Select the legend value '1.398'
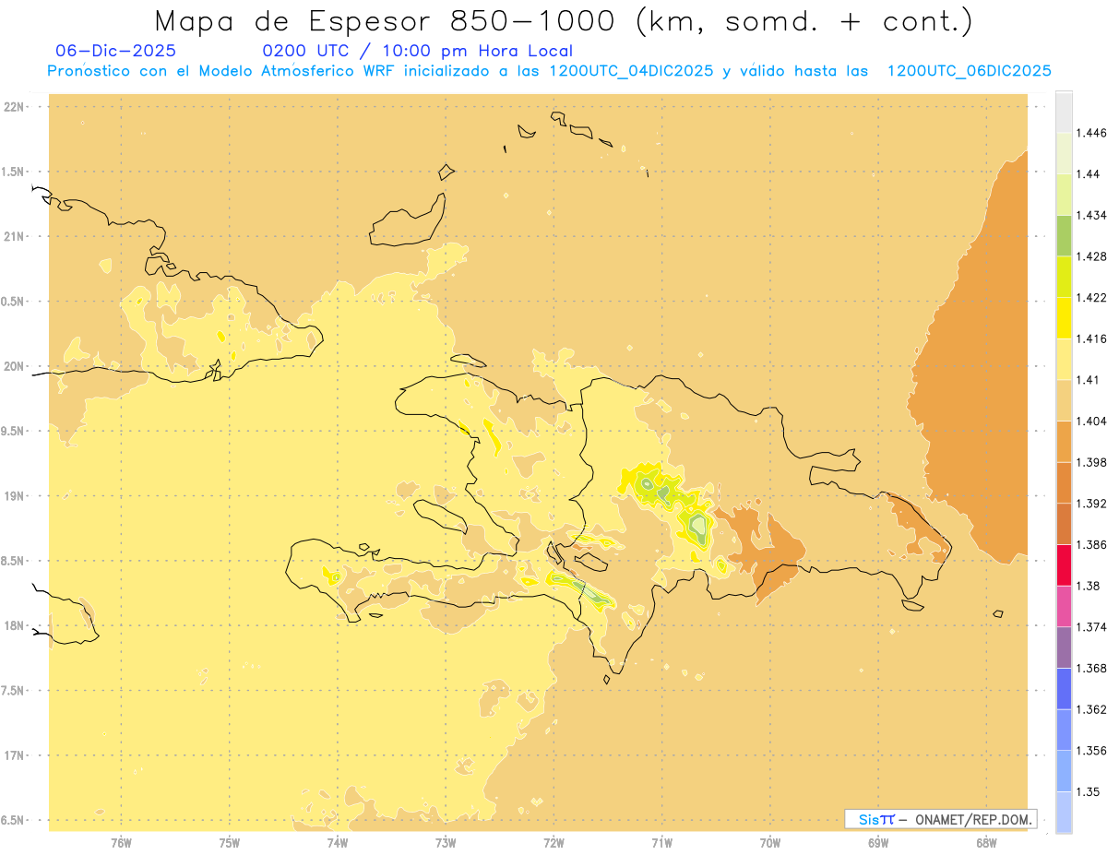Screen dimensions: 1107x855 [x=1091, y=462]
